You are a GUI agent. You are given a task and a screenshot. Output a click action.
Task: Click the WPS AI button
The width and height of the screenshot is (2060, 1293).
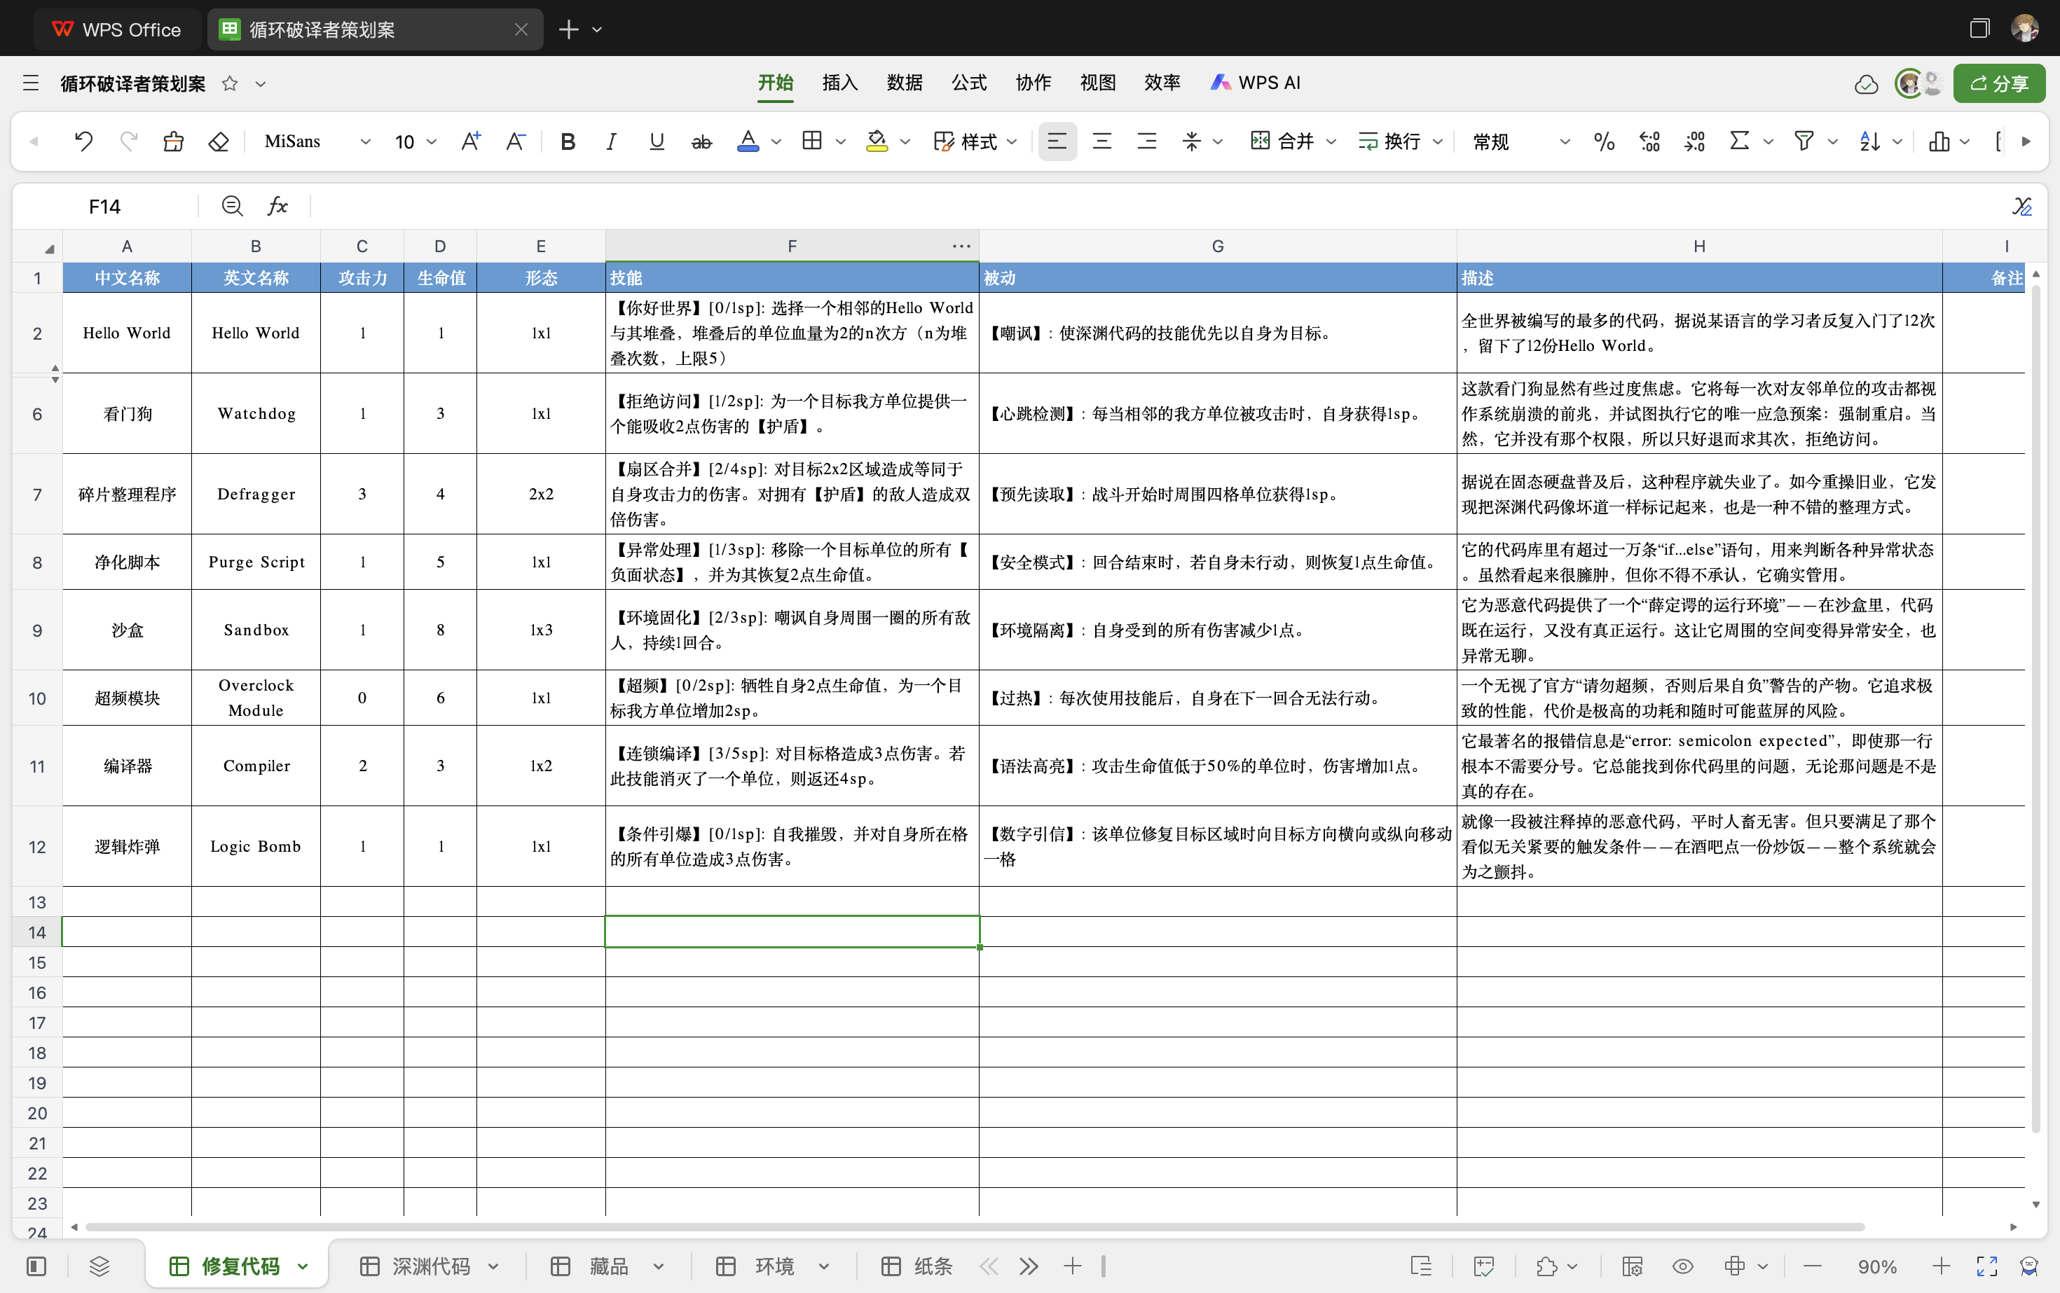[1255, 83]
